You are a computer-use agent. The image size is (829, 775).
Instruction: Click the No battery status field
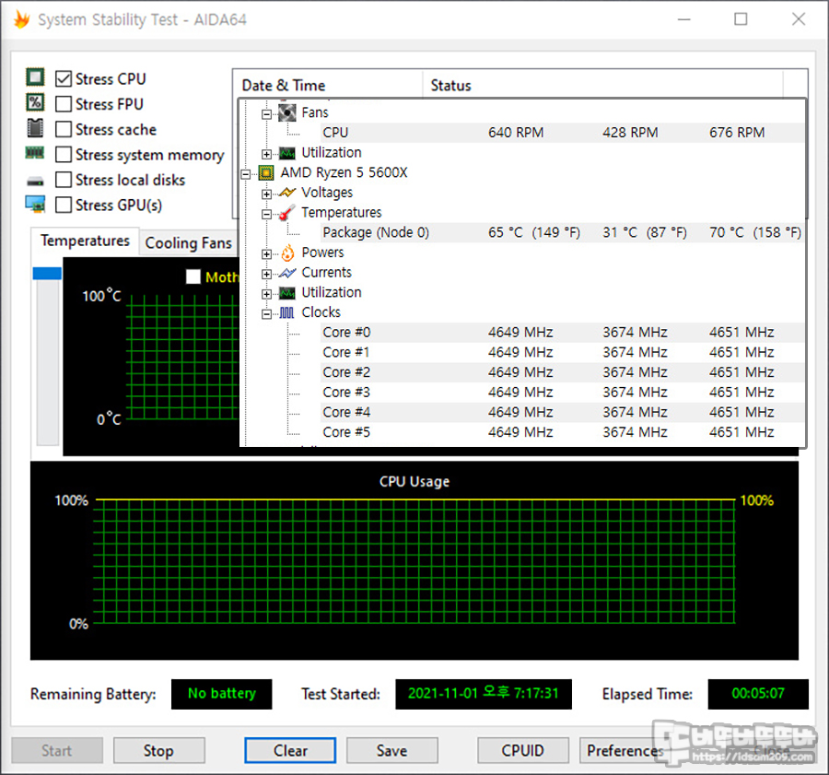point(221,694)
